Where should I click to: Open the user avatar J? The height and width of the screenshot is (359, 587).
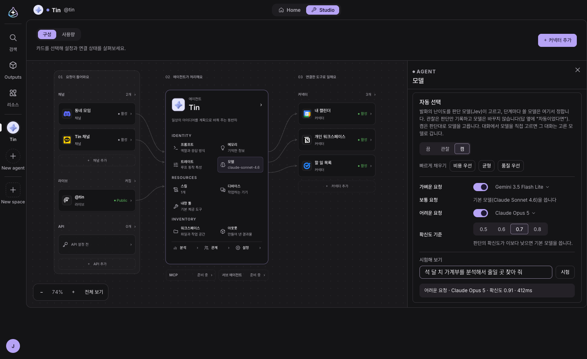click(x=13, y=346)
